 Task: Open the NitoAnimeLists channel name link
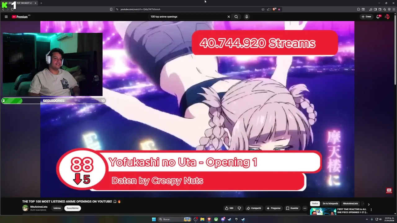(39, 207)
